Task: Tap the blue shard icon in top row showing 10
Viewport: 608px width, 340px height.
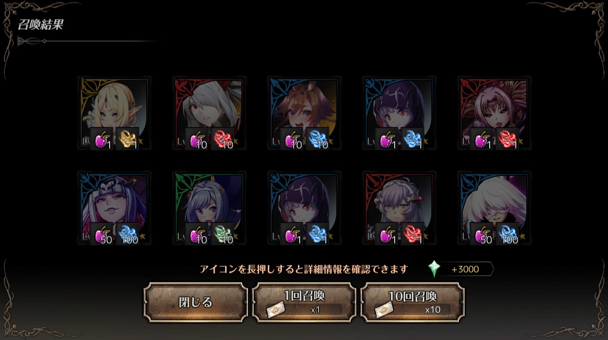Action: [318, 139]
